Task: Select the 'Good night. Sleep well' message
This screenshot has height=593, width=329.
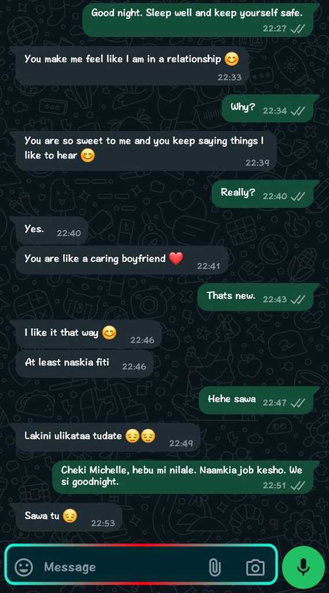Action: 198,20
